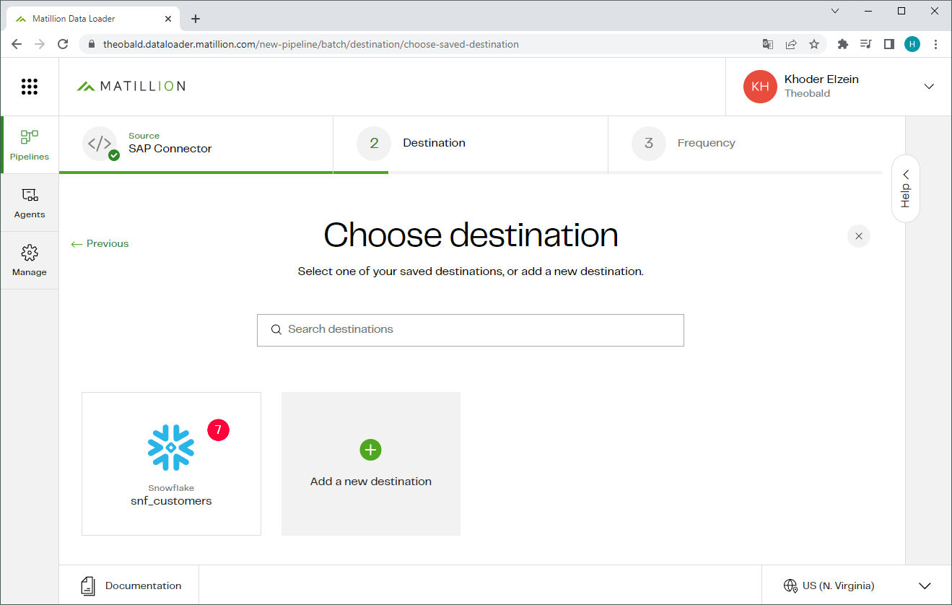The image size is (952, 605).
Task: Click the SAP Connector code icon
Action: point(100,143)
